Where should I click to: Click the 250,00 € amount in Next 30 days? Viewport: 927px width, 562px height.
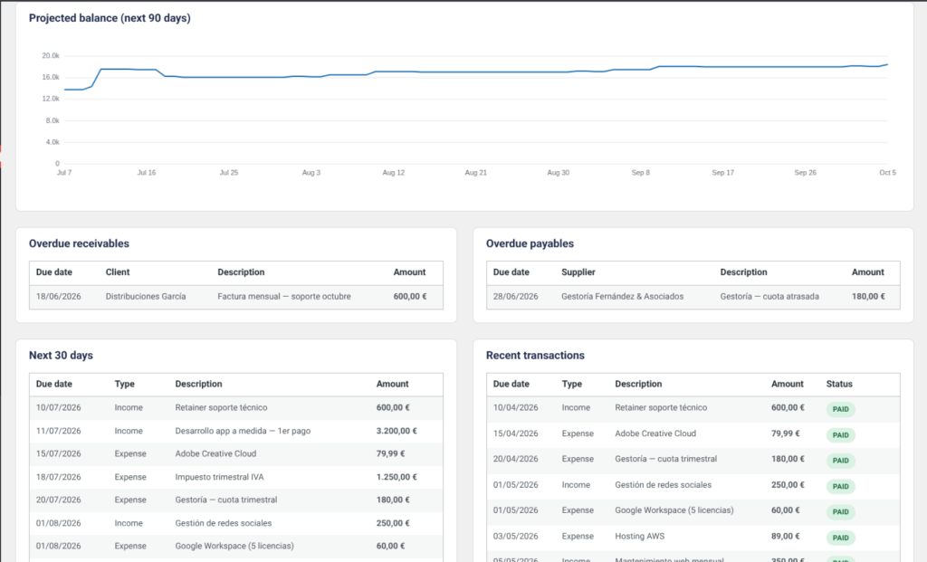393,523
